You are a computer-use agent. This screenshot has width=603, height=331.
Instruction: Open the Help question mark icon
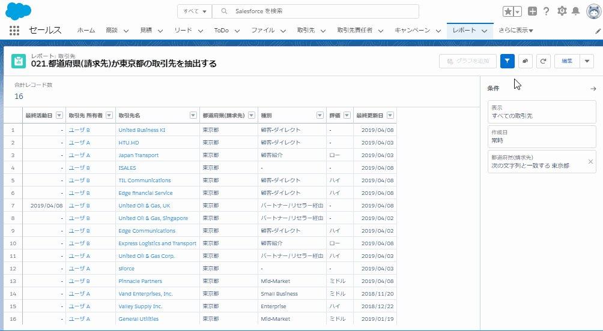pyautogui.click(x=546, y=11)
